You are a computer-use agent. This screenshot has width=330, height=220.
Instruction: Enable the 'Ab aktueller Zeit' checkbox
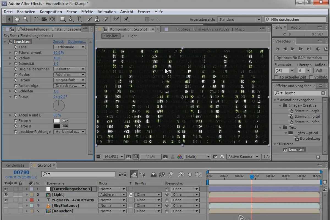[x=276, y=77]
